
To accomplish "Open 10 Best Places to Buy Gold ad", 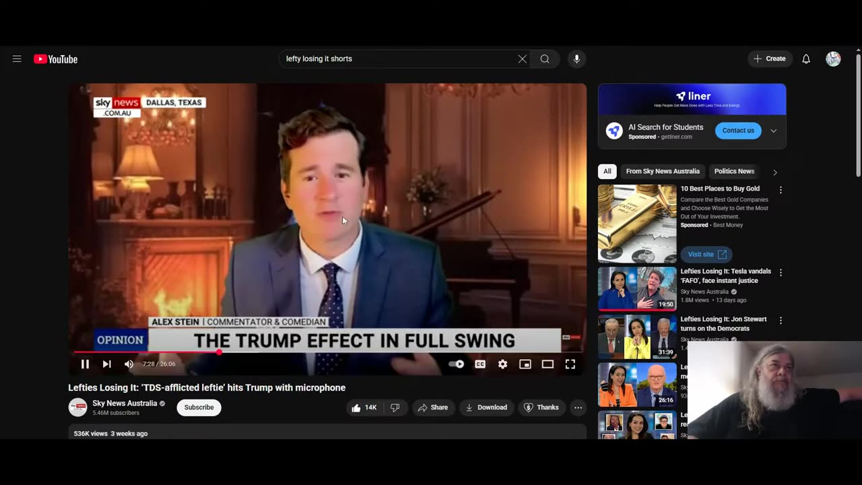I will click(720, 189).
